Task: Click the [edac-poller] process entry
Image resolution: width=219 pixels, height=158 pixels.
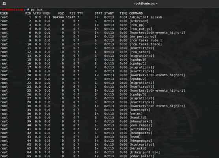Action: pyautogui.click(x=142, y=156)
